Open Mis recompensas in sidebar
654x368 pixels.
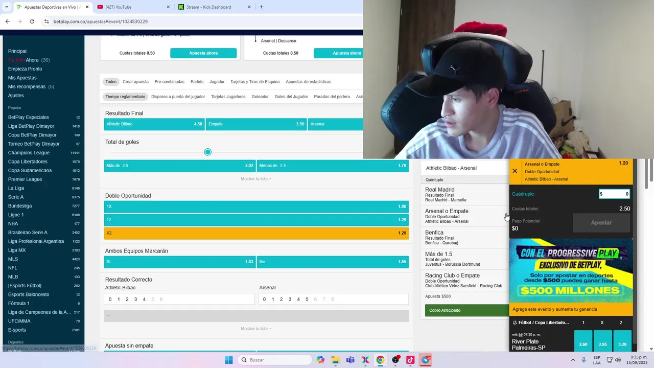coord(31,87)
